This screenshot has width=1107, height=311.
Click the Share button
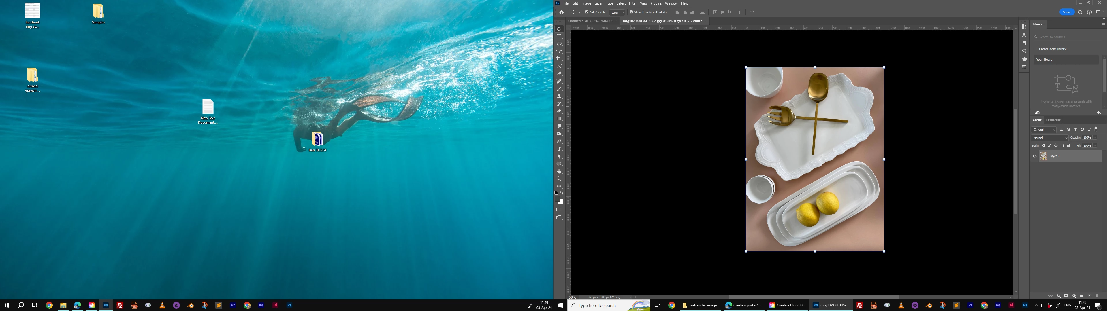(1067, 12)
